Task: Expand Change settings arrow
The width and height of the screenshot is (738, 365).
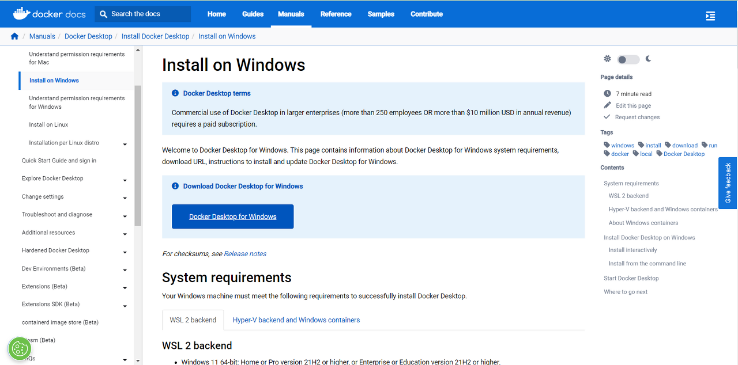Action: pos(125,198)
